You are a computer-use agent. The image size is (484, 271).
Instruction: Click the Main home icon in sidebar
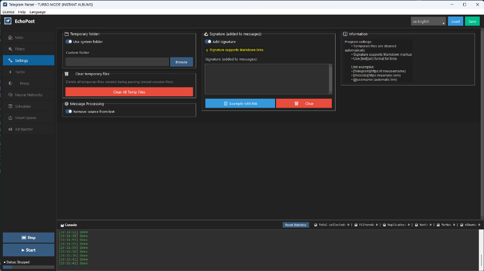point(10,37)
